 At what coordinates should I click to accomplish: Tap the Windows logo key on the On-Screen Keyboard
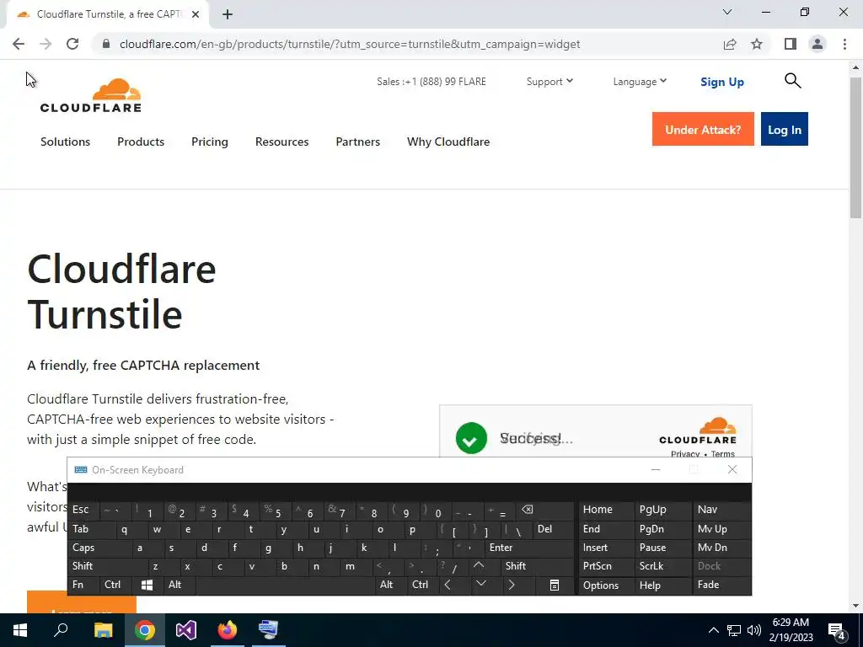pos(147,585)
